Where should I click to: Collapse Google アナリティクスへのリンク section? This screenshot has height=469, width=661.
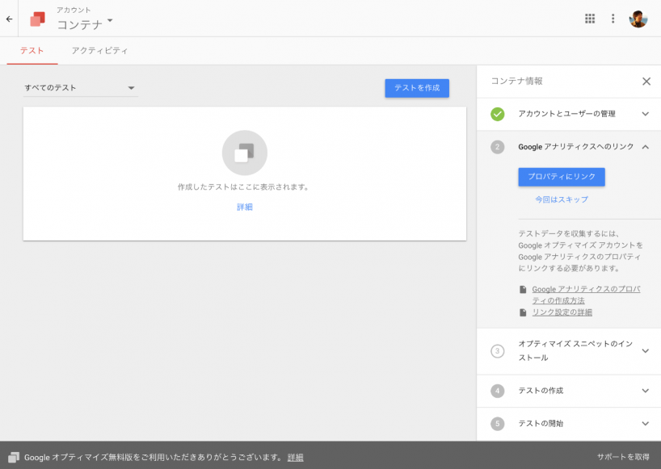pyautogui.click(x=645, y=147)
